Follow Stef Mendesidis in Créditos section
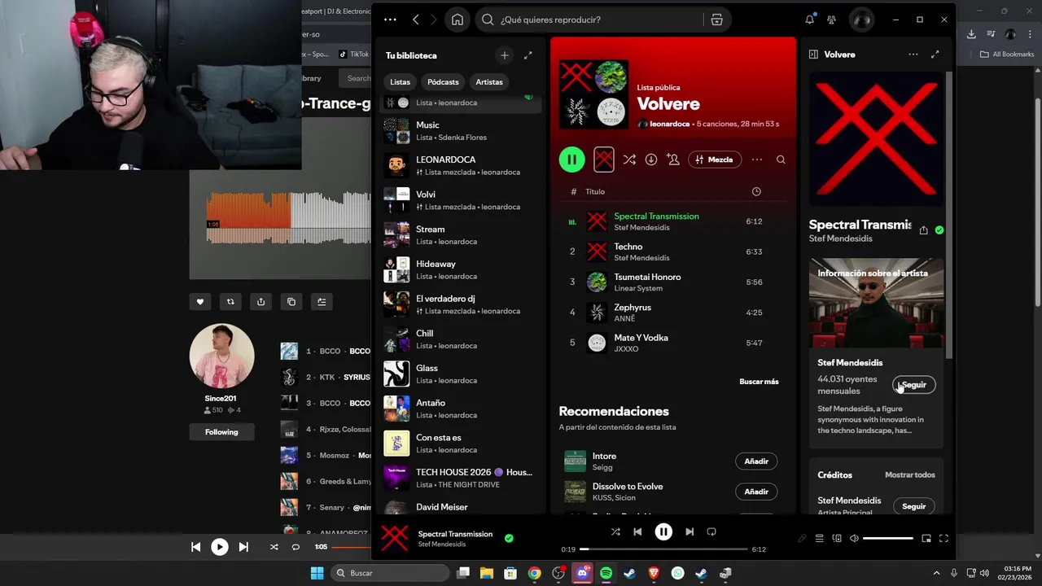Viewport: 1042px width, 586px height. coord(914,506)
